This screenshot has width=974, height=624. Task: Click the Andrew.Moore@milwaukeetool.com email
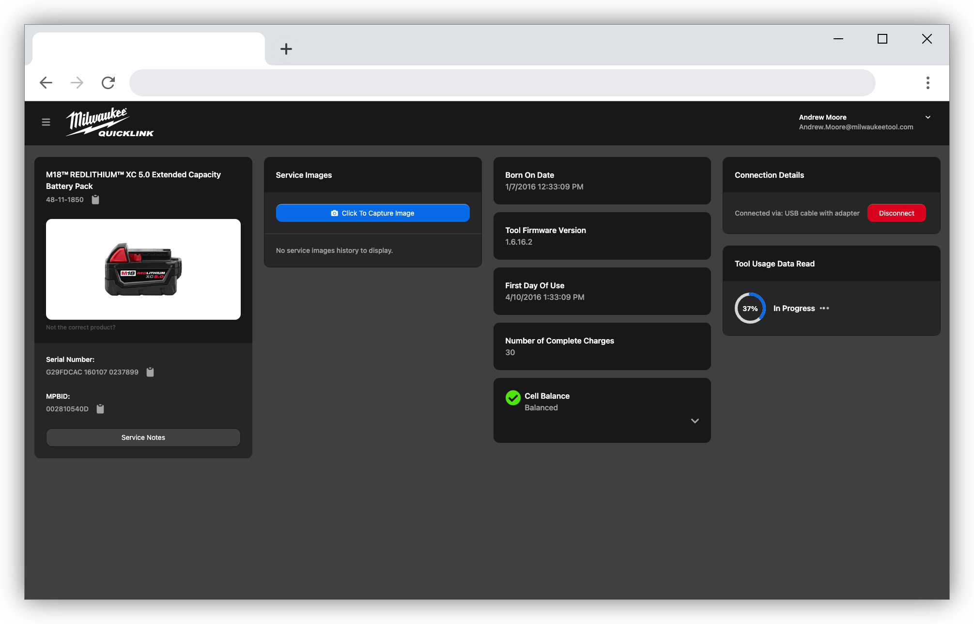(856, 127)
